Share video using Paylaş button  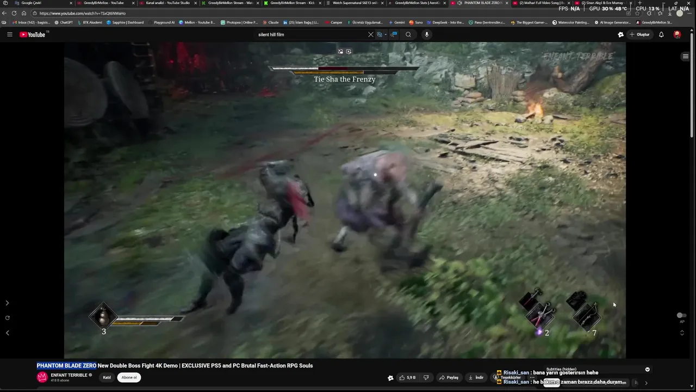(x=450, y=377)
